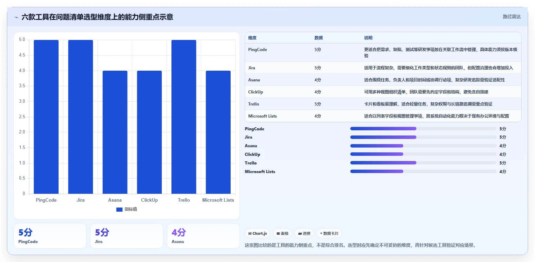
Task: Click the Asana x-axis label
Action: [x=115, y=200]
